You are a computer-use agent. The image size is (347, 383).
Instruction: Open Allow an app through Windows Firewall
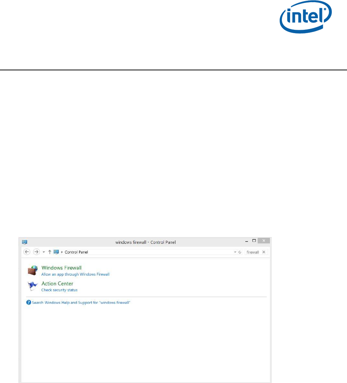pyautogui.click(x=76, y=274)
